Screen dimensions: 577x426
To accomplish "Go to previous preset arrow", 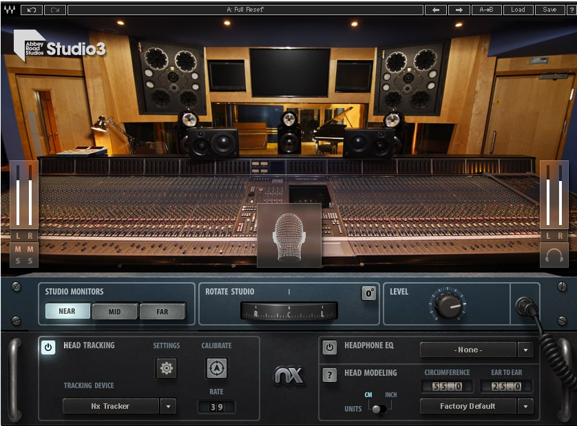I will (436, 10).
